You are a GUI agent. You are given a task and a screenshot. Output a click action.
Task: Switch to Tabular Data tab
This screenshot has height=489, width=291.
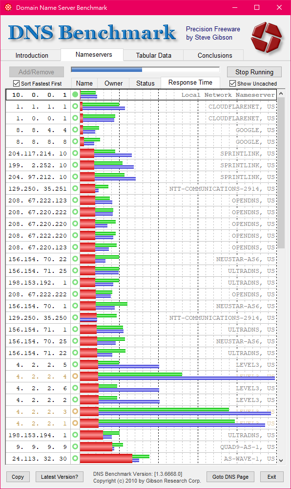pyautogui.click(x=153, y=55)
